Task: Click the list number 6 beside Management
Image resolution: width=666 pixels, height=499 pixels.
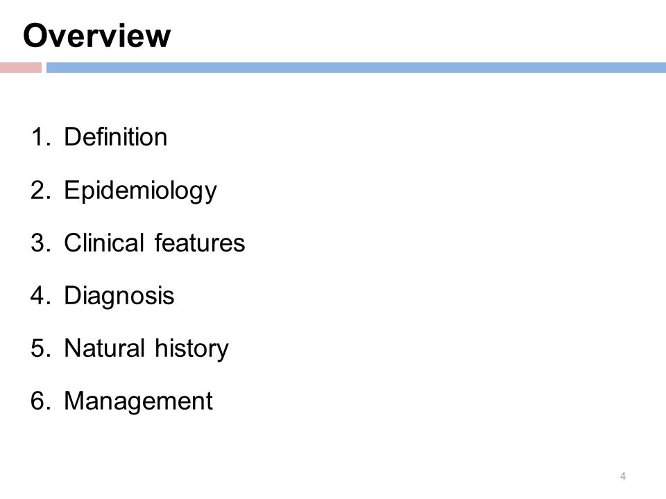Action: pos(40,401)
